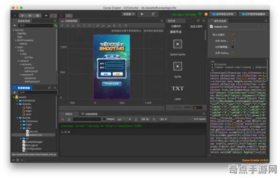Click the green wifi connection icon
Viewport: 280px width, 178px height.
tap(200, 14)
